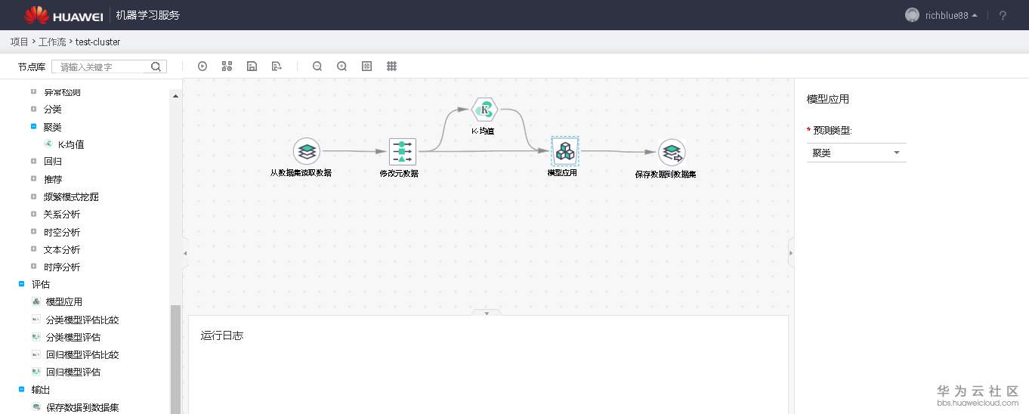
Task: Click the 机器学习服务 title
Action: tap(148, 15)
